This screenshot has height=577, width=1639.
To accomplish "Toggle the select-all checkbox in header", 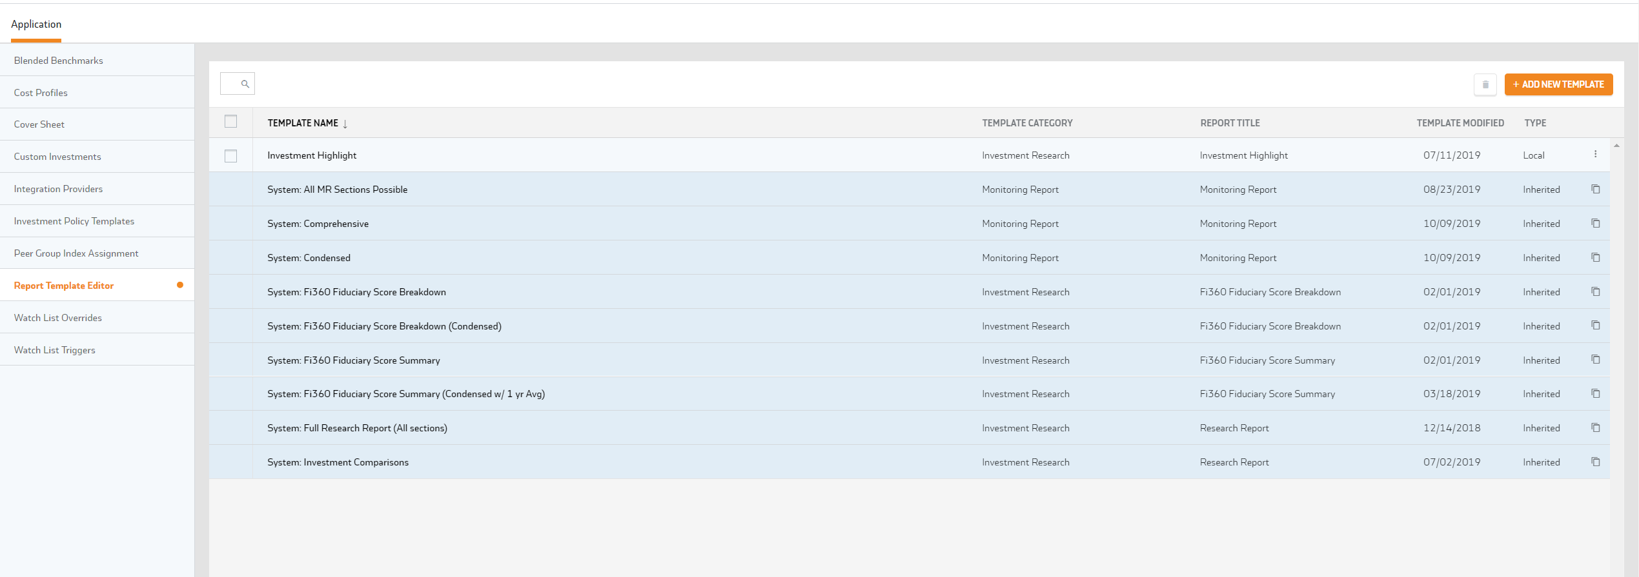I will 230,122.
